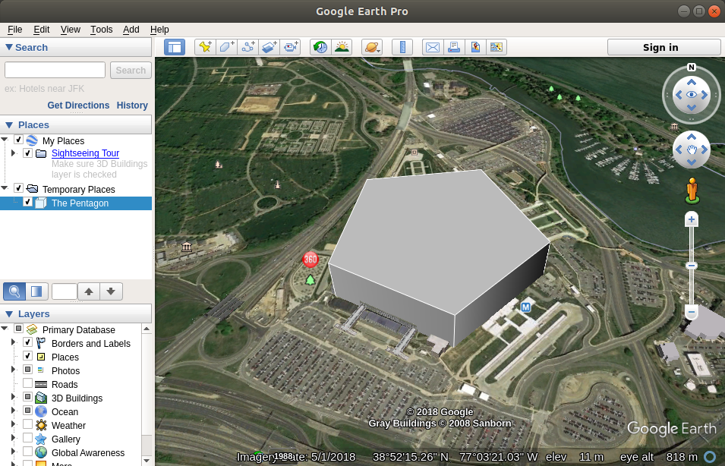
Task: Toggle The Pentagon placemark checkbox
Action: click(x=28, y=203)
